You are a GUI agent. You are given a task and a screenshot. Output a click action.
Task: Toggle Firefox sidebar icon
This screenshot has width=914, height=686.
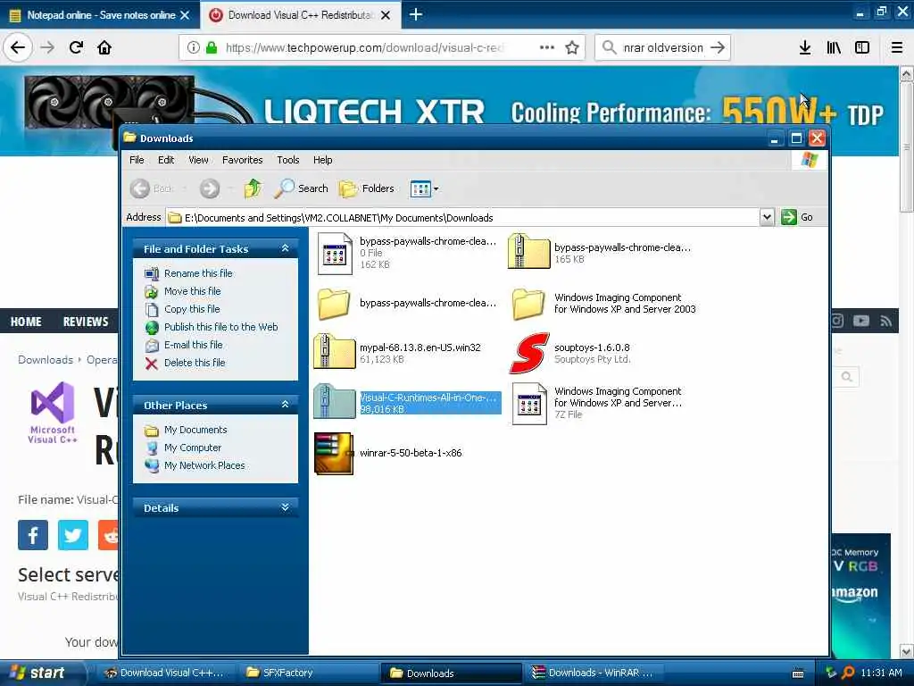862,47
